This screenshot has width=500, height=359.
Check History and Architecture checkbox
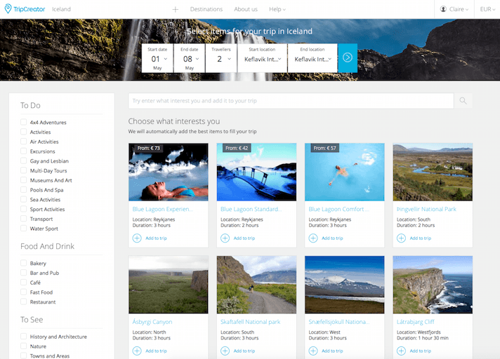coord(24,337)
